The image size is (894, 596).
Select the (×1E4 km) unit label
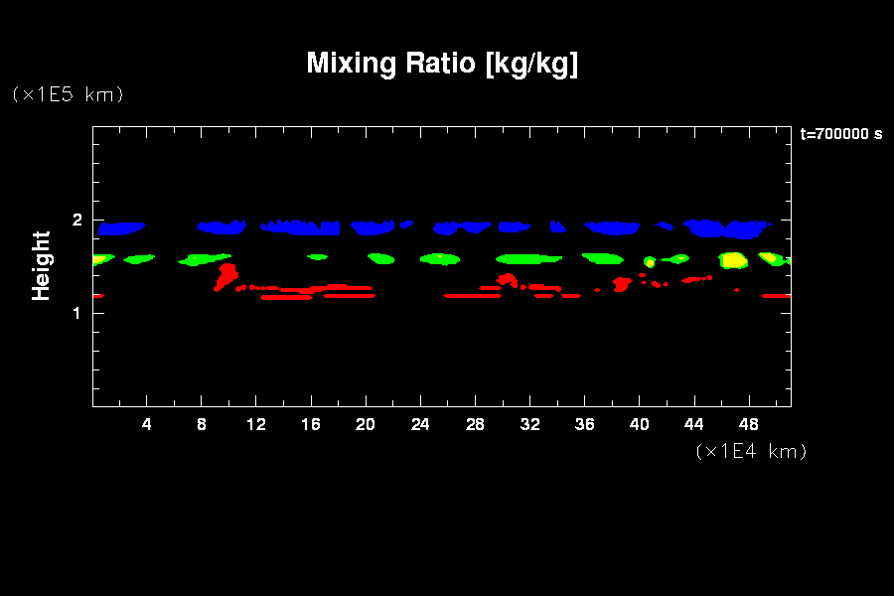pos(751,451)
